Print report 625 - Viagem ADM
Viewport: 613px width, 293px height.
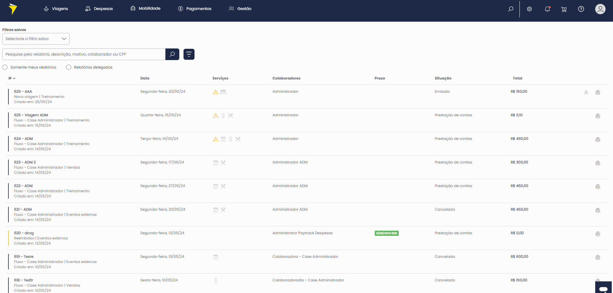pos(598,116)
